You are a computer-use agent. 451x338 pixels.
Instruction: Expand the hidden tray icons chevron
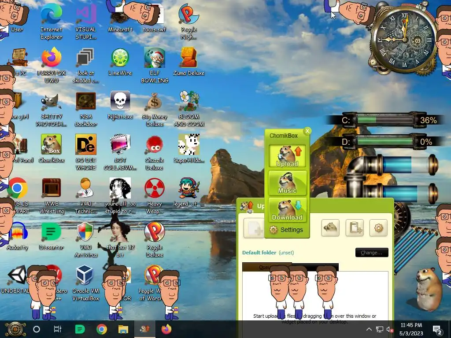(369, 329)
